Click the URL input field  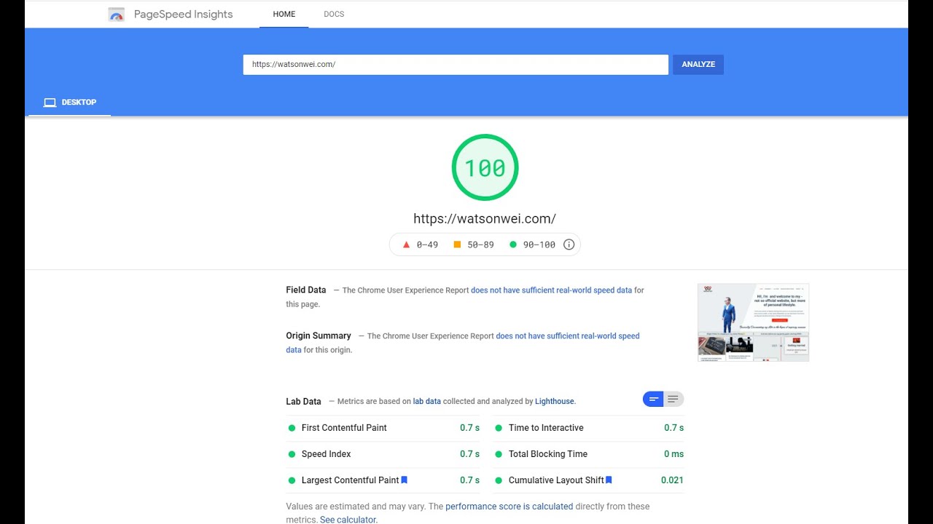click(x=456, y=64)
